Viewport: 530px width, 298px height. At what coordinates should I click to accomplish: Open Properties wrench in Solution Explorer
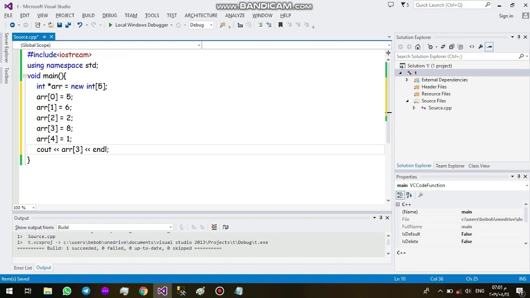480,47
